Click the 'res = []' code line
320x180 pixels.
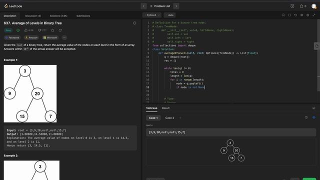170,61
